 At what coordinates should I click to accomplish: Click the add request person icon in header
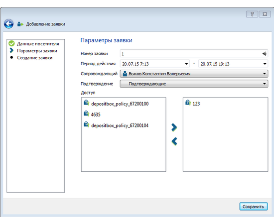tap(20, 24)
